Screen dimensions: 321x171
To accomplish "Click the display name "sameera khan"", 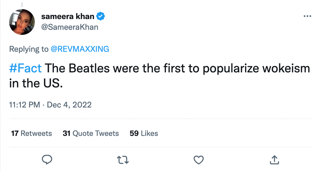I will pos(68,16).
